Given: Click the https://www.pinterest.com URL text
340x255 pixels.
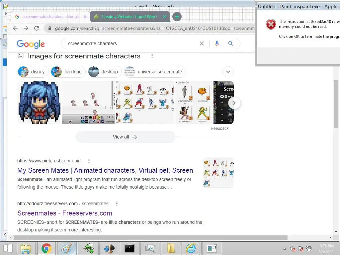Looking at the screenshot, I should 44,161.
